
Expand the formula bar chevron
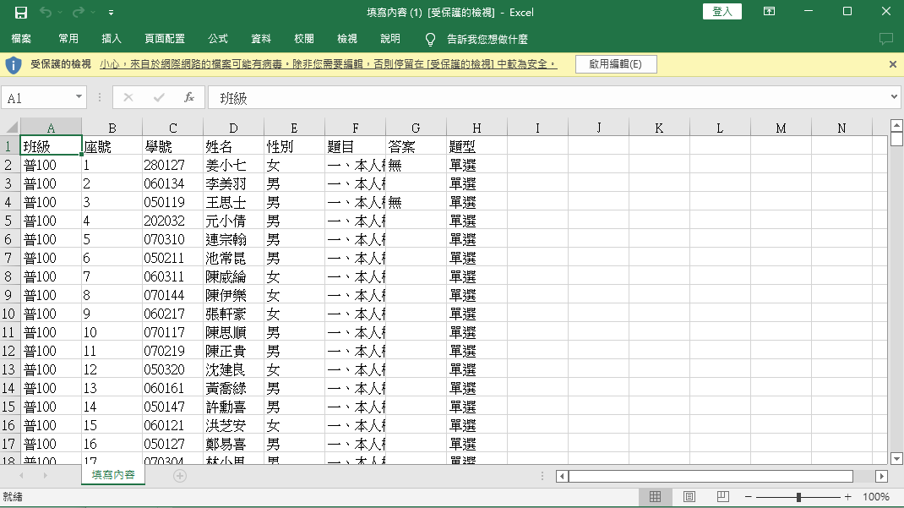tap(894, 97)
